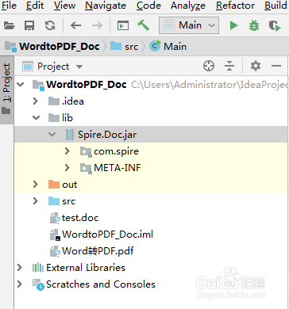
Task: Expand the .idea folder
Action: pyautogui.click(x=36, y=101)
